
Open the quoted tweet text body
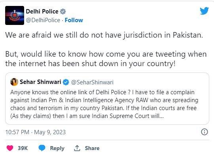pyautogui.click(x=104, y=104)
